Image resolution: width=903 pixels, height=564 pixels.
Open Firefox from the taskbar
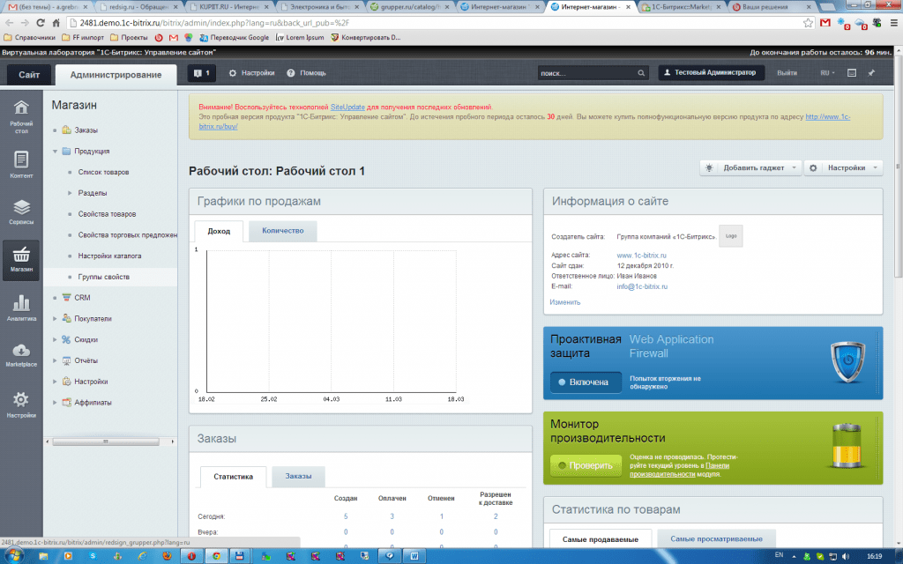[x=167, y=556]
